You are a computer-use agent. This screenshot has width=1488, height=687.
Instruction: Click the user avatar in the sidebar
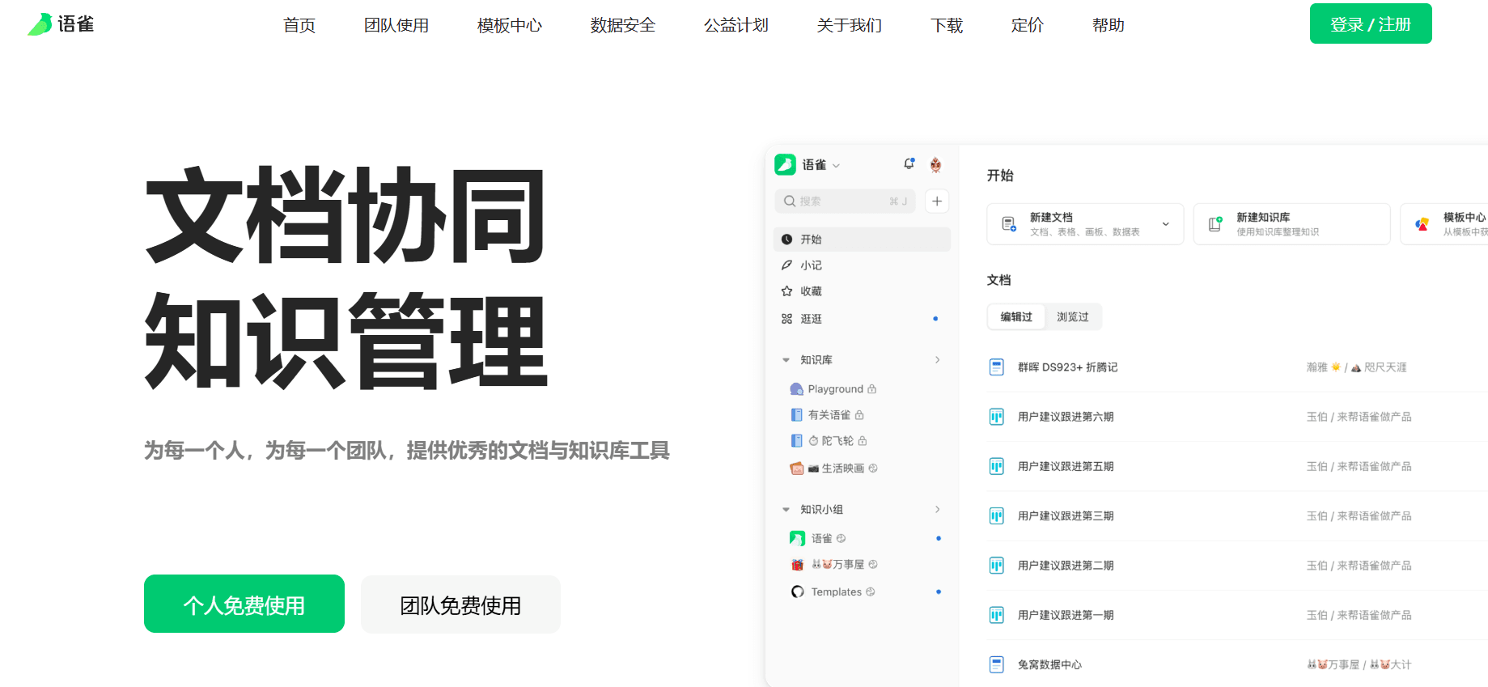point(935,165)
